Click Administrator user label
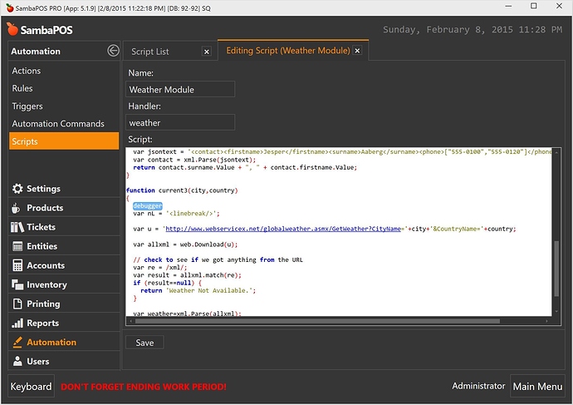The width and height of the screenshot is (573, 405). (x=478, y=386)
